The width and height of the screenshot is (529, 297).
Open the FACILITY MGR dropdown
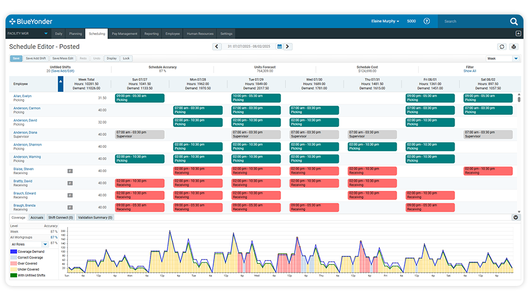click(28, 34)
